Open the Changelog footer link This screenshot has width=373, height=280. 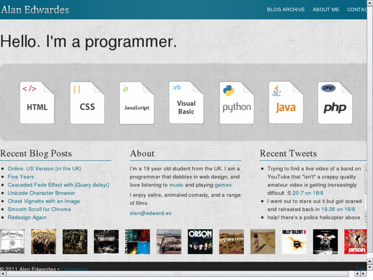tap(74, 269)
